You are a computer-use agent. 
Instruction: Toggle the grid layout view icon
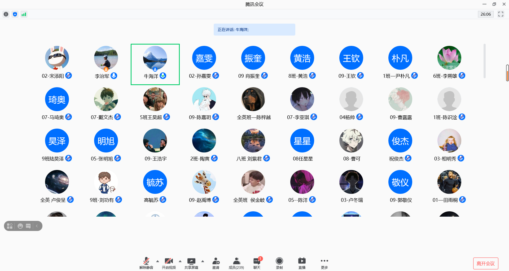[x=10, y=226]
